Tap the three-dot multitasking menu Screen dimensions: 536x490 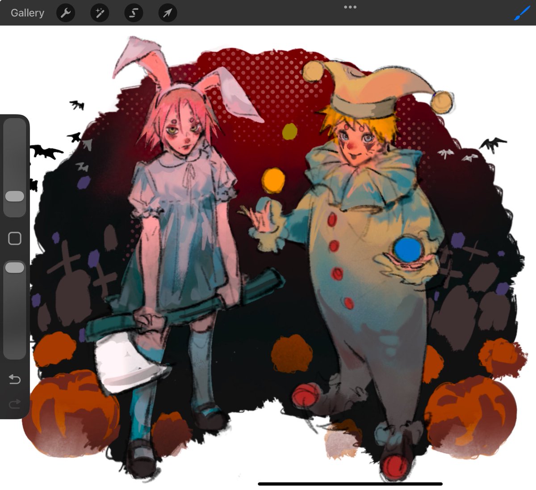coord(350,7)
